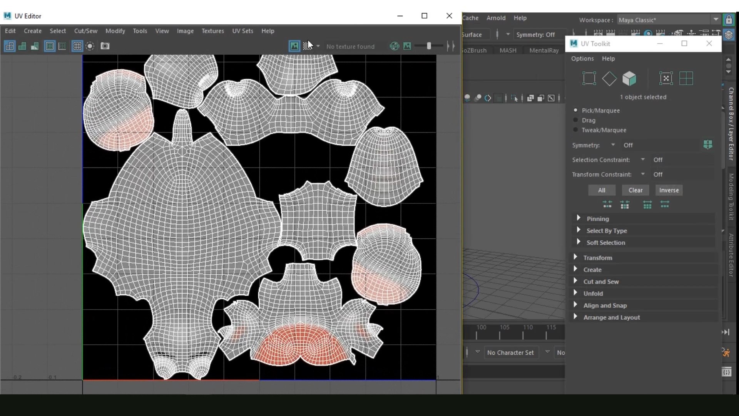Open the Workspace Maya Classic dropdown

(669, 20)
